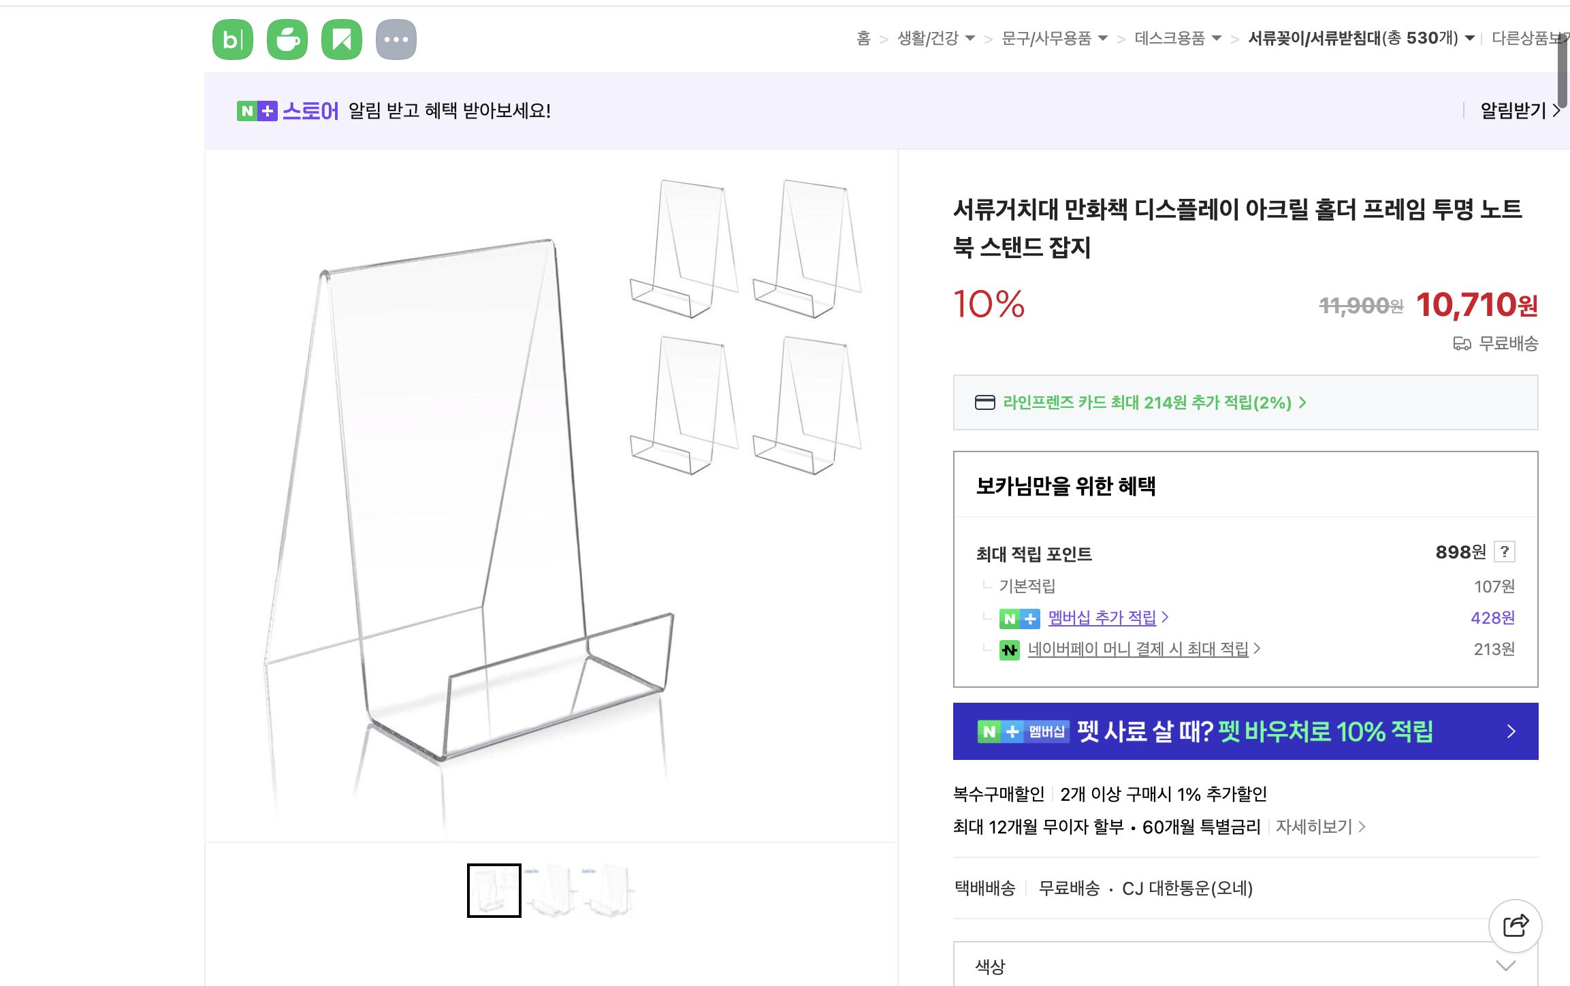
Task: Click the card icon next to 라인프렌즈 카드
Action: (985, 403)
